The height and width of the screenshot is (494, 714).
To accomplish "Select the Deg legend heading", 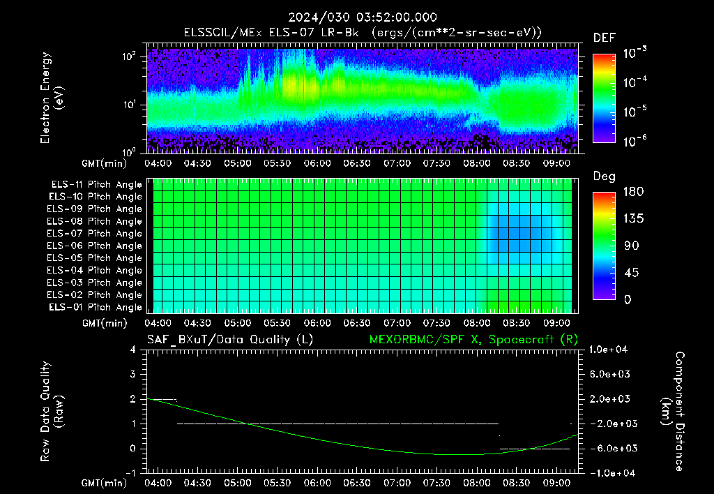I will coord(605,177).
